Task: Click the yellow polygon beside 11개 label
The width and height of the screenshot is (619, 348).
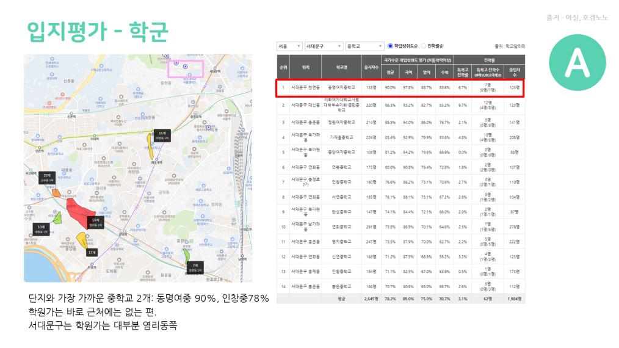Action: [x=150, y=146]
